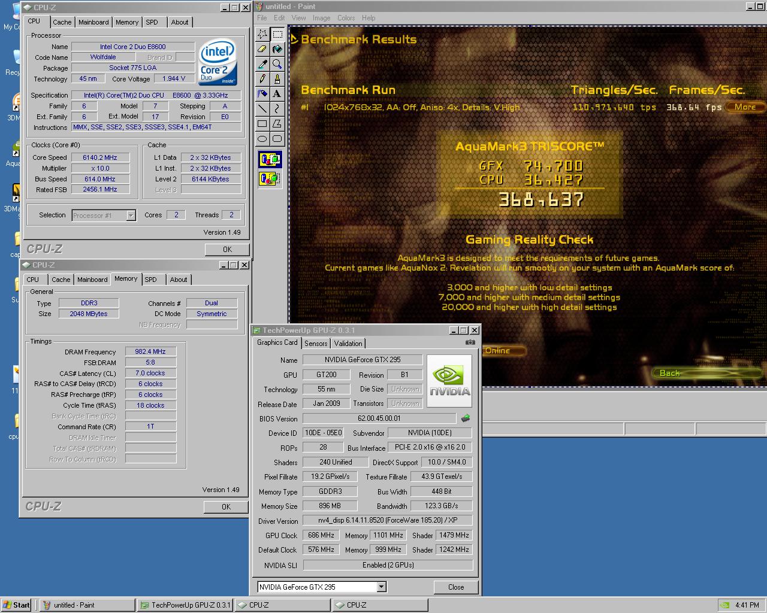
Task: Click the GPU-Z screenshot camera icon
Action: tap(470, 342)
